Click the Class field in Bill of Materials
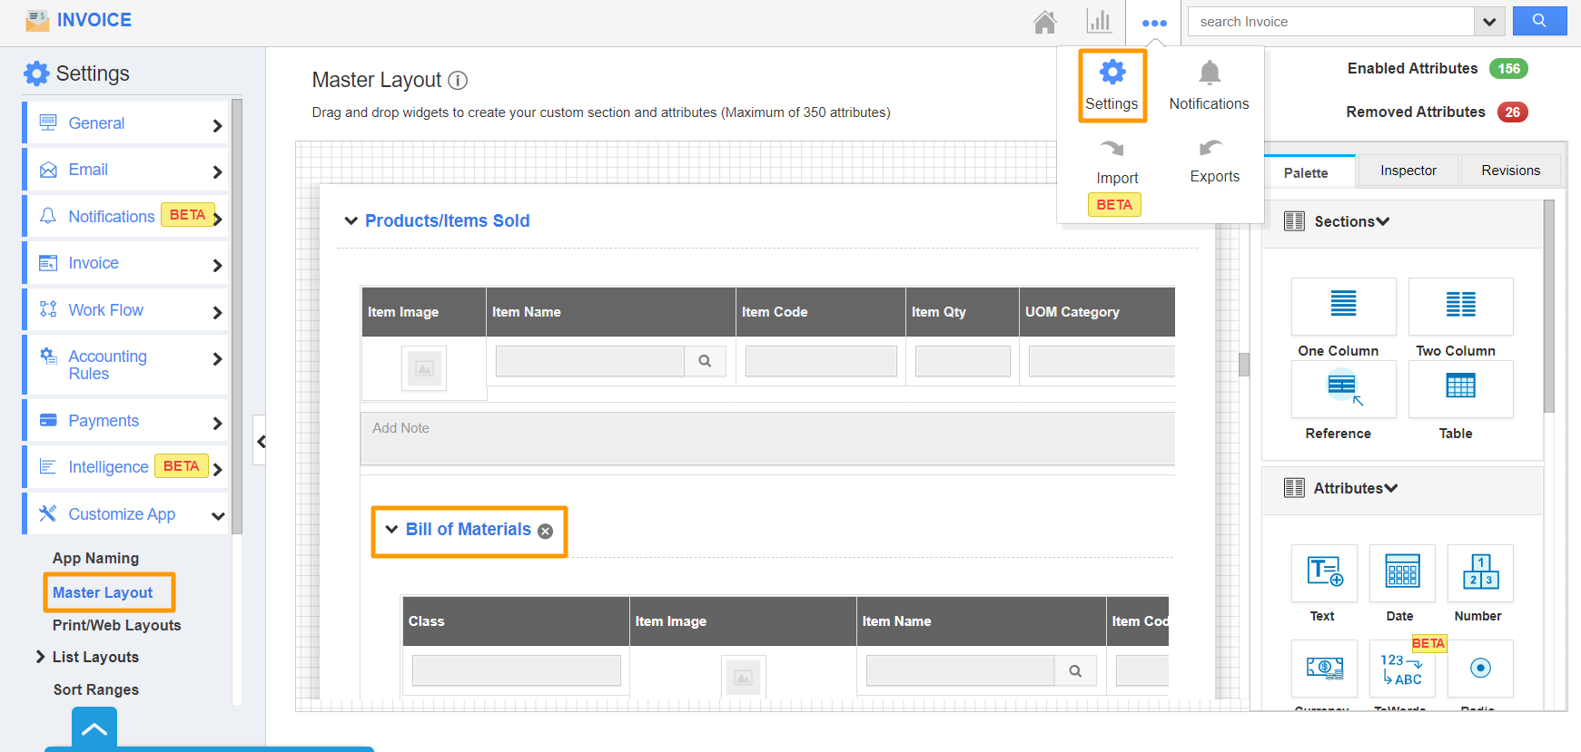The height and width of the screenshot is (752, 1581). click(517, 671)
